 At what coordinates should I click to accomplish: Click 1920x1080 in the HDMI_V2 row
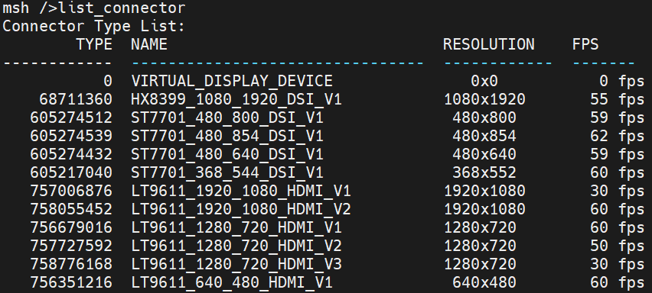[x=484, y=209]
